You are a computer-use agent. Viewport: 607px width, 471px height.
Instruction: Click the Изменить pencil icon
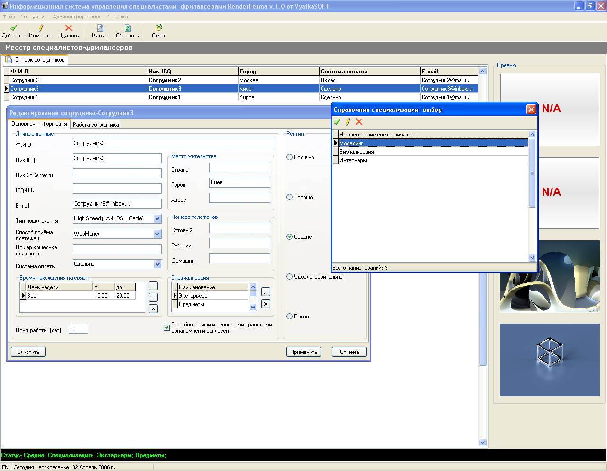41,28
